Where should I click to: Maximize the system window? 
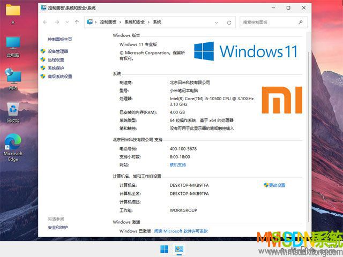288,7
